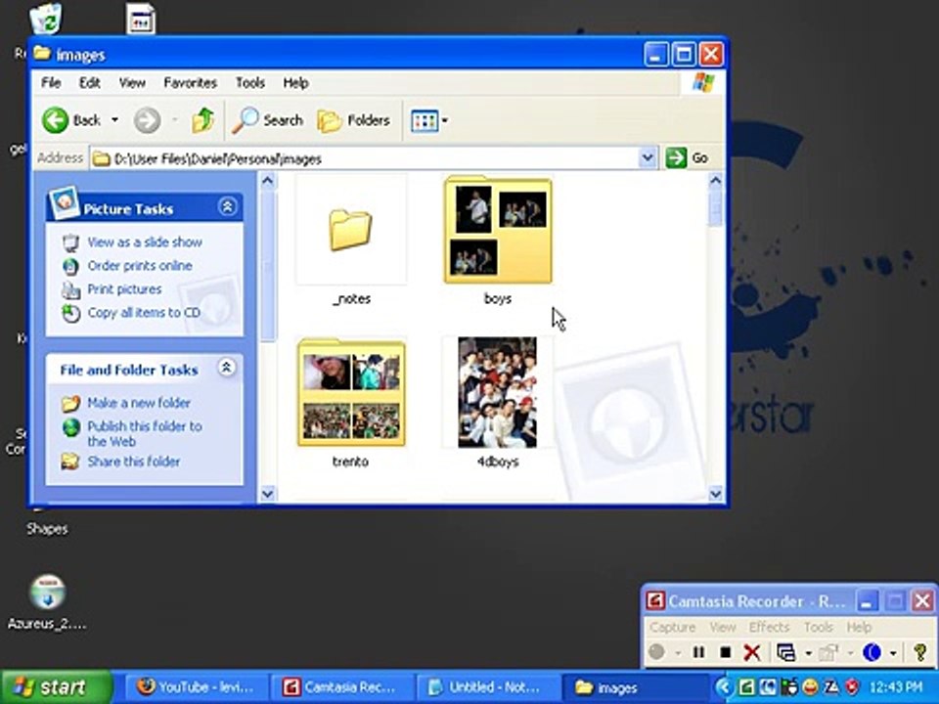The width and height of the screenshot is (939, 704).
Task: Select the boys folder thumbnail
Action: click(x=498, y=229)
